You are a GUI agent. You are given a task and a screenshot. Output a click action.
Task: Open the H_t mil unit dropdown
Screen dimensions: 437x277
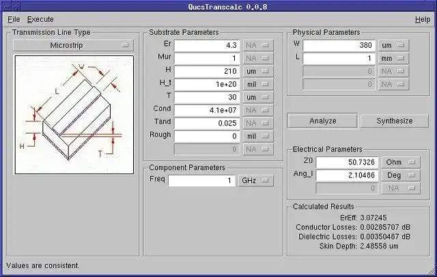258,84
